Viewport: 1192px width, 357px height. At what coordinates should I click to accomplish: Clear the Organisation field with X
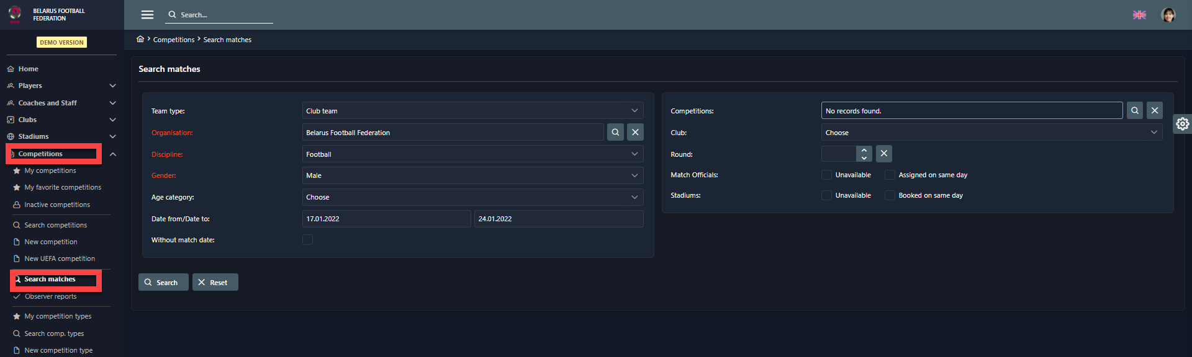pos(635,132)
